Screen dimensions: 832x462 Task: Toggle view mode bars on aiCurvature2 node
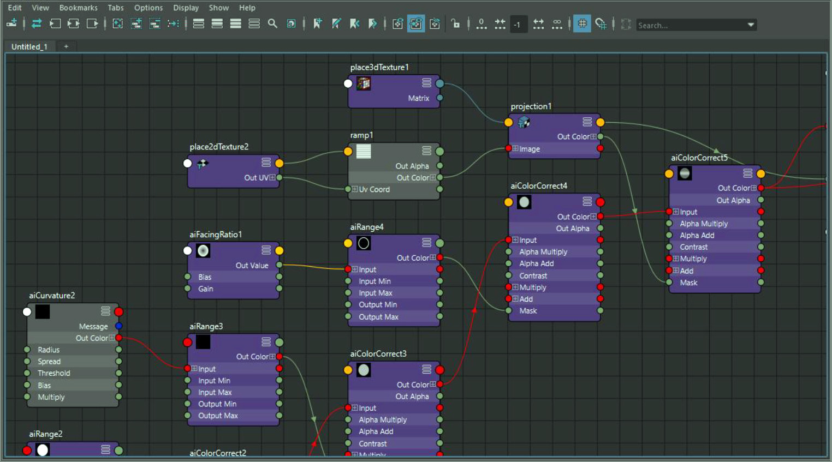coord(105,311)
